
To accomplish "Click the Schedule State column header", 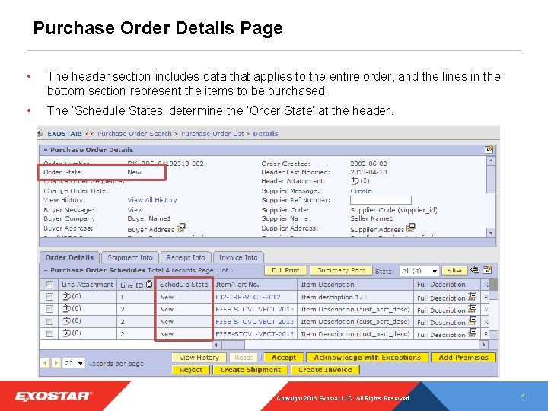I will click(x=184, y=285).
